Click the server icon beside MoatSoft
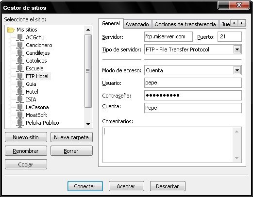This screenshot has width=253, height=197. [x=20, y=115]
